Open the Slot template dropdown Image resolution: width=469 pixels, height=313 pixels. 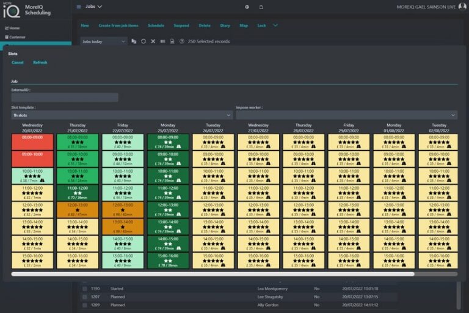[x=122, y=115]
